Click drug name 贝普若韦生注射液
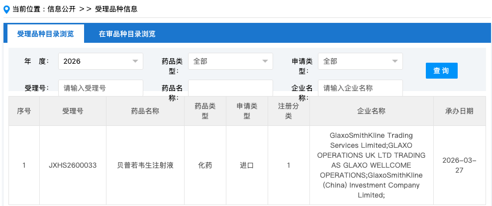The height and width of the screenshot is (206, 492). (145, 165)
